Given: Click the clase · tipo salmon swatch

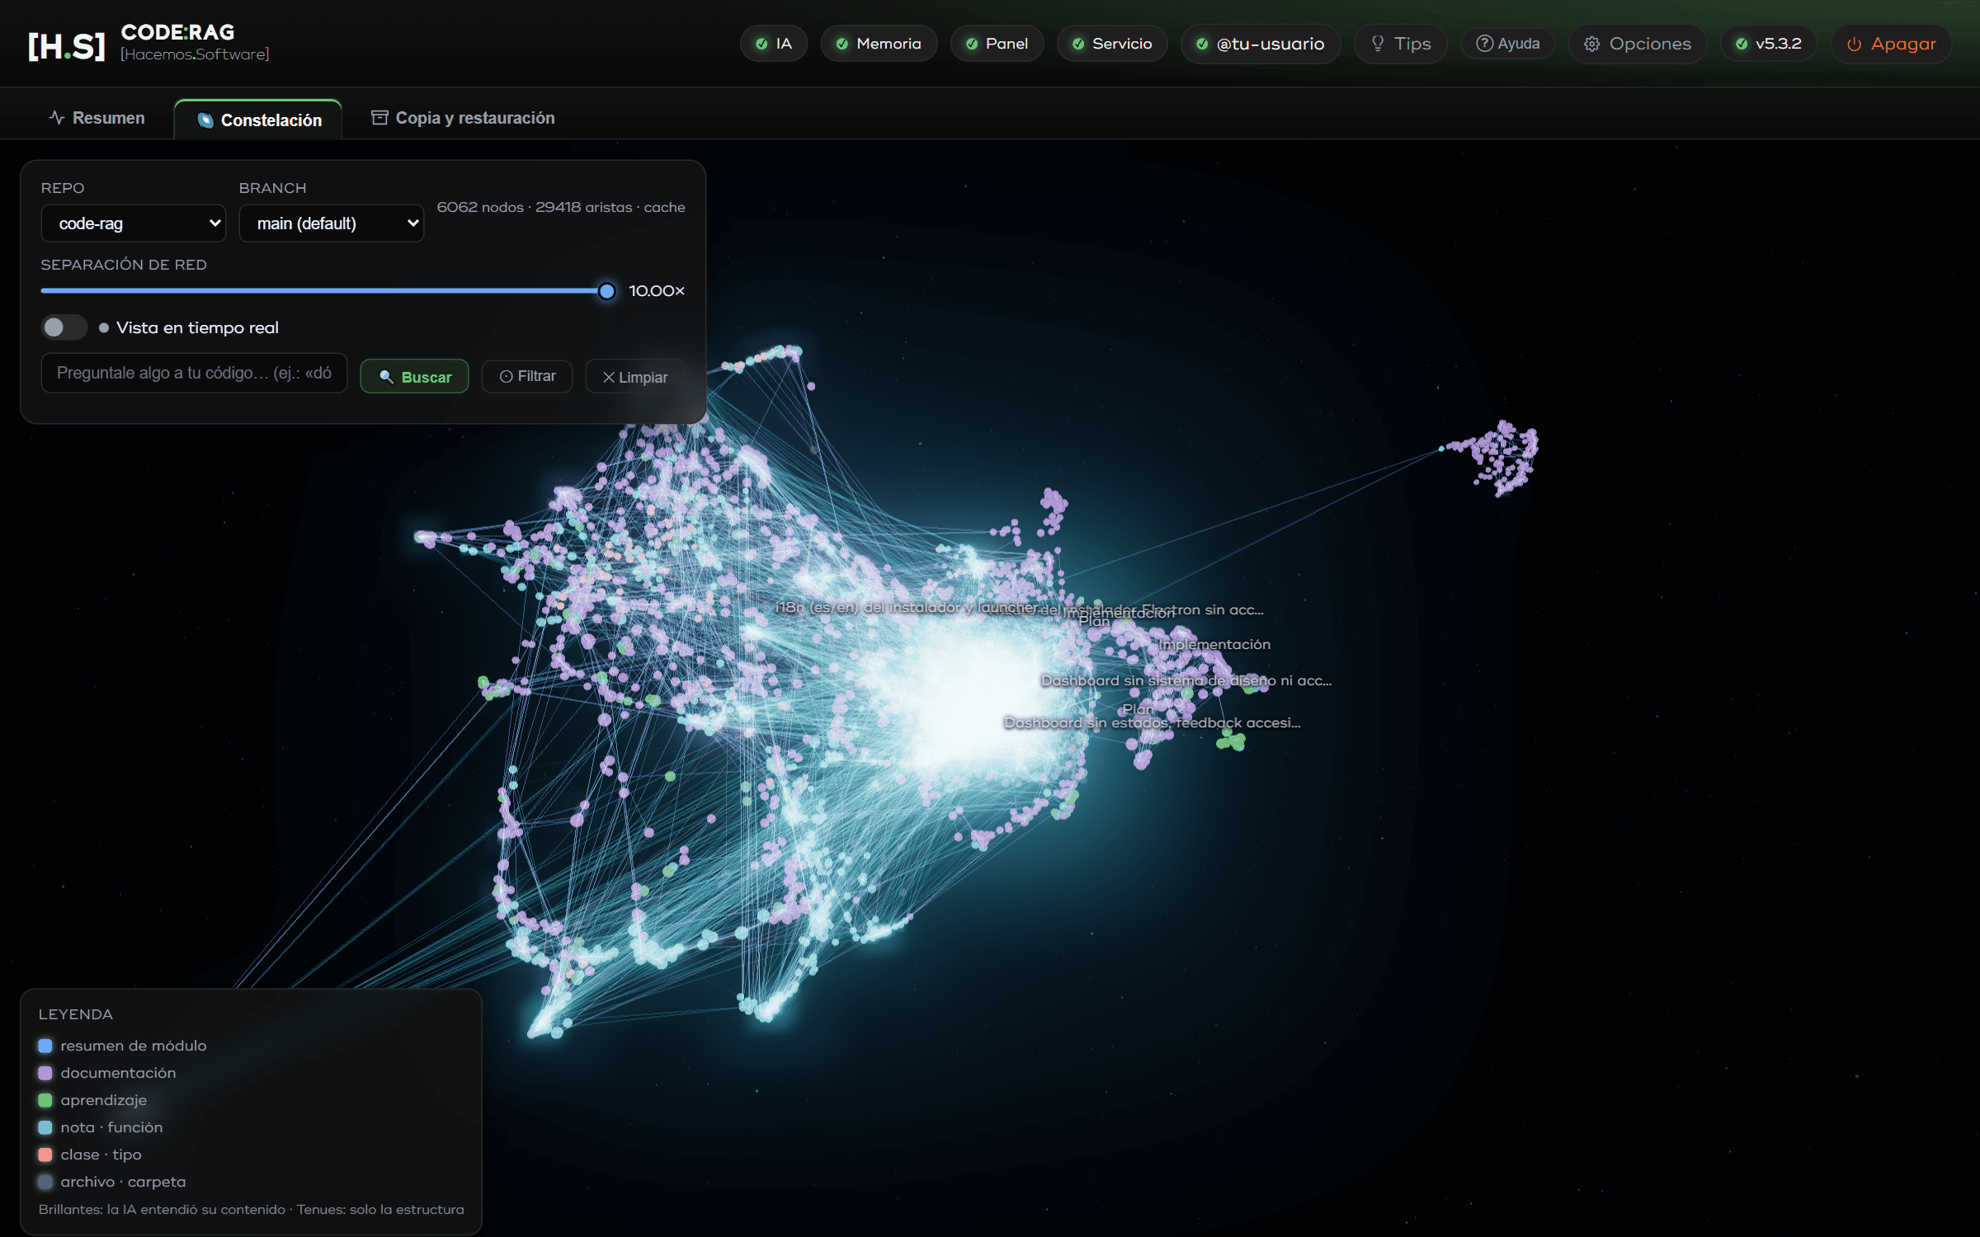Looking at the screenshot, I should 45,1155.
